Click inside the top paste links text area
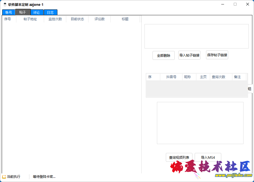Screen dimensions: 254x182 [x=196, y=36]
